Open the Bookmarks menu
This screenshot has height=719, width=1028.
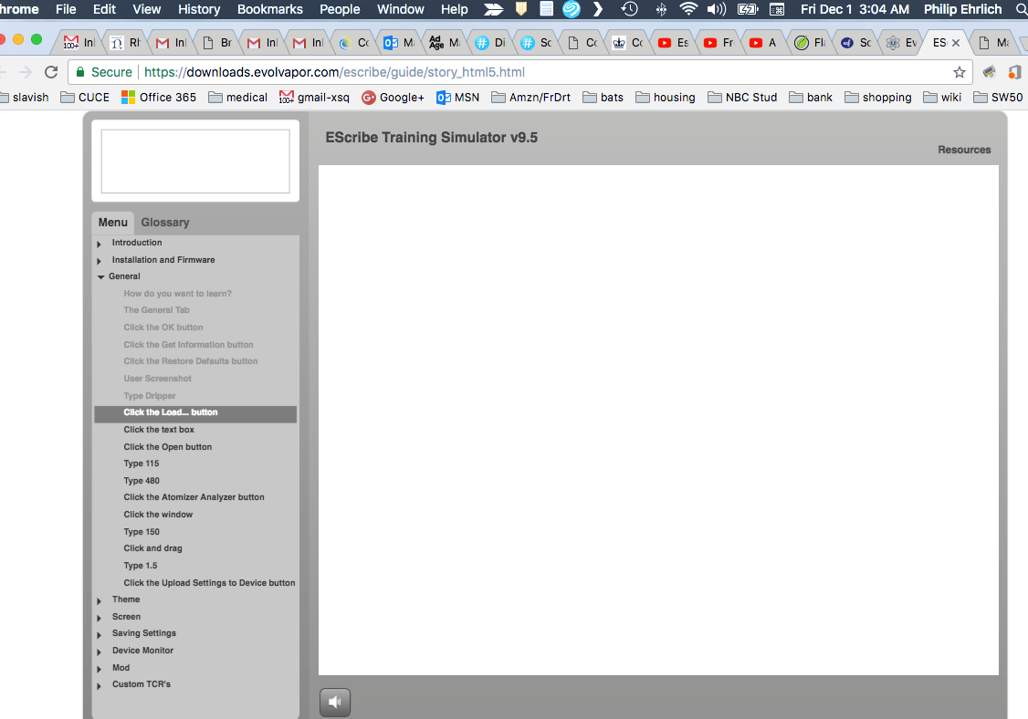click(269, 9)
